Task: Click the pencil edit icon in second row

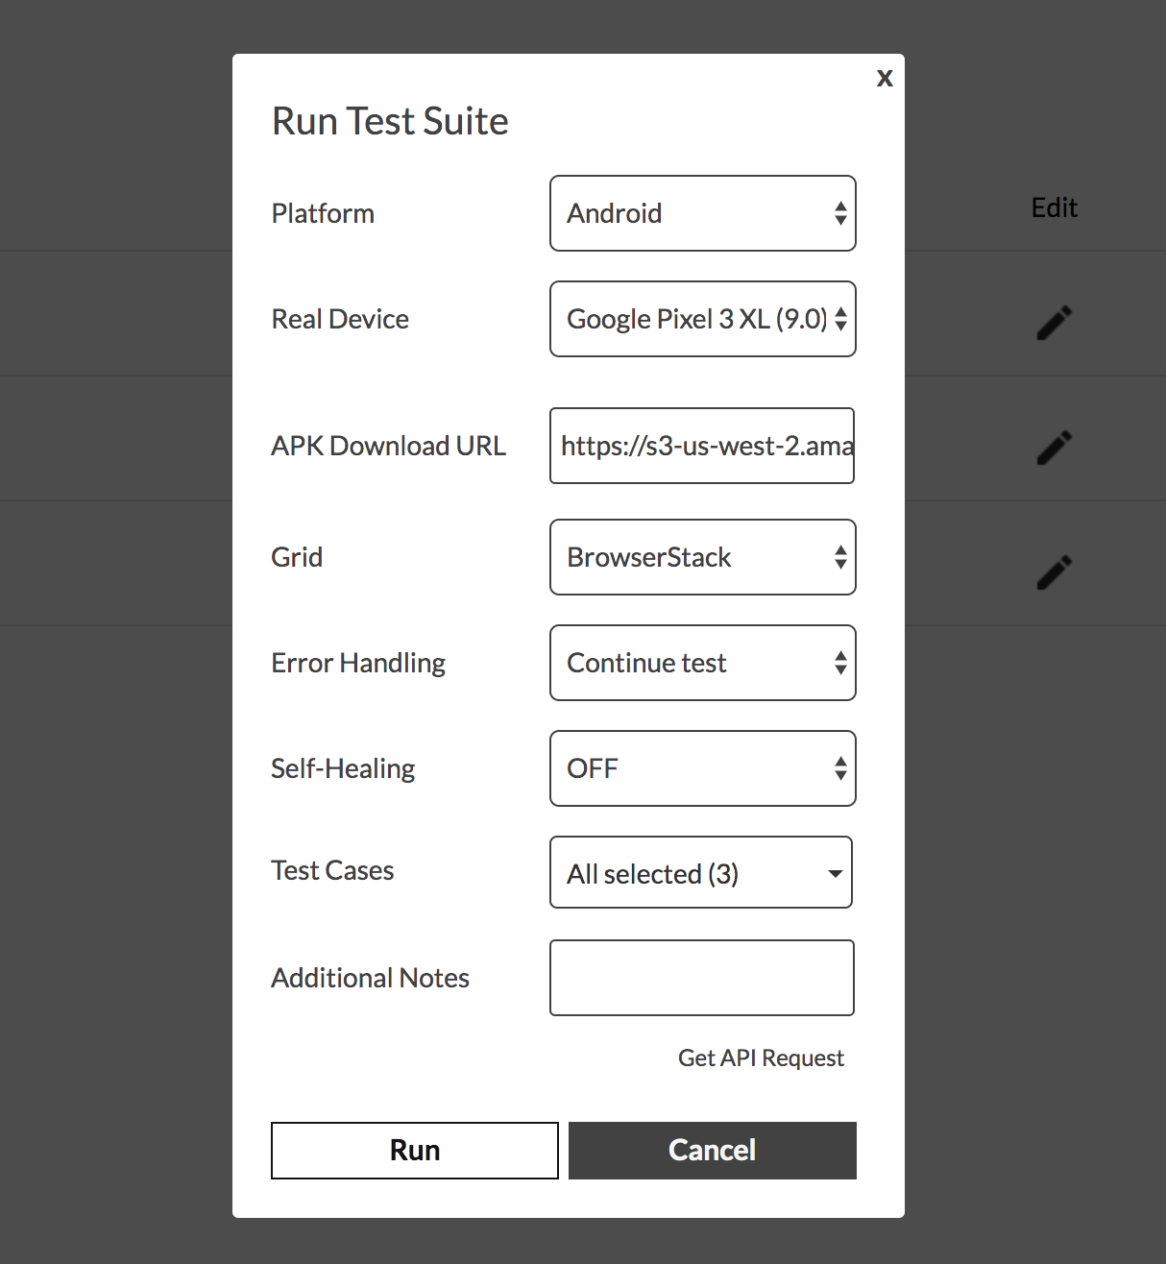Action: tap(1054, 448)
